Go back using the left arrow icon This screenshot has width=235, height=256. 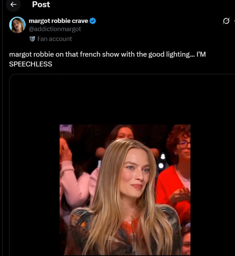point(13,5)
